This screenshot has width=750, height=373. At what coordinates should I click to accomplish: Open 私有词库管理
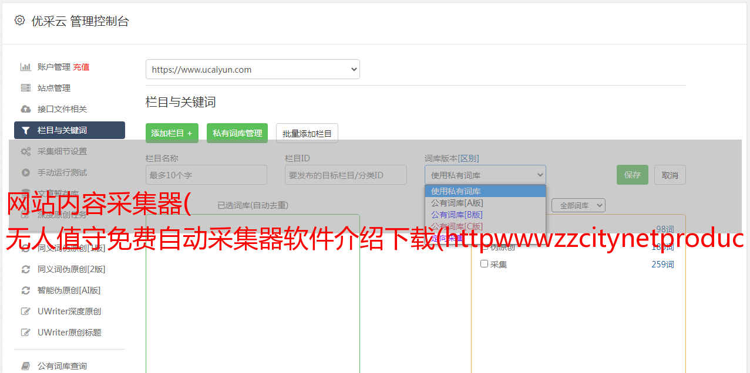click(237, 133)
